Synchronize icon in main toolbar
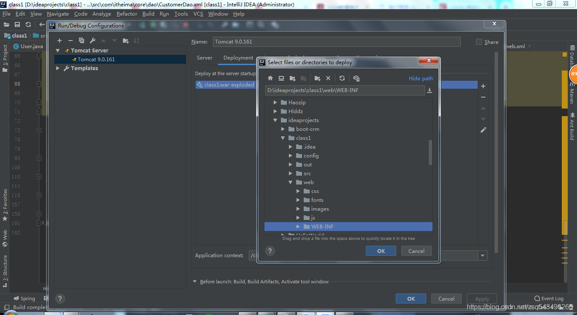 click(x=28, y=25)
